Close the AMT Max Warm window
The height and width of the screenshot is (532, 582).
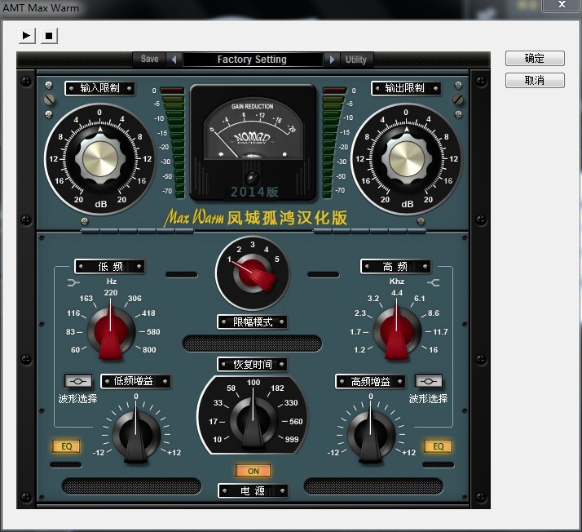[x=562, y=5]
